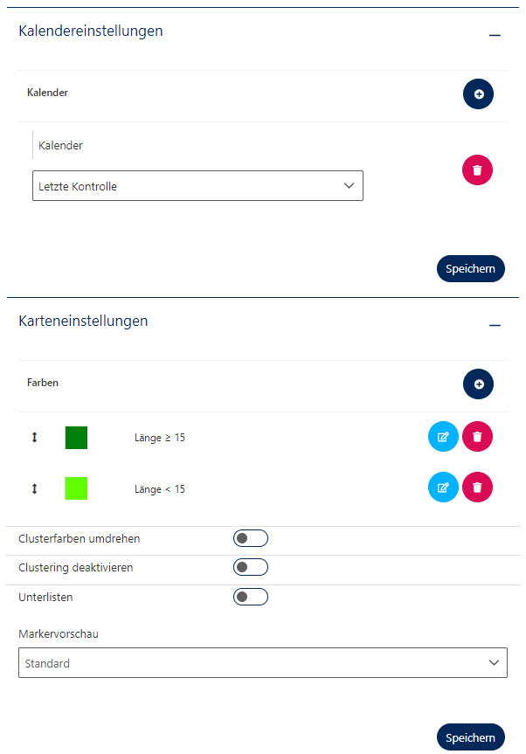Viewport: 526px width, 754px height.
Task: Enable Clustering deaktivieren switch
Action: [250, 567]
